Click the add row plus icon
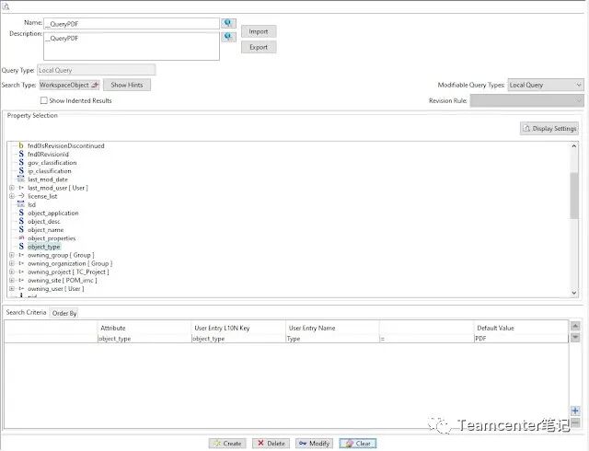Screen dimensions: 589x451 click(x=575, y=411)
